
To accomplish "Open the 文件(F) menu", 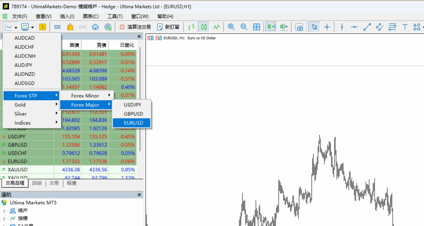I will 19,17.
